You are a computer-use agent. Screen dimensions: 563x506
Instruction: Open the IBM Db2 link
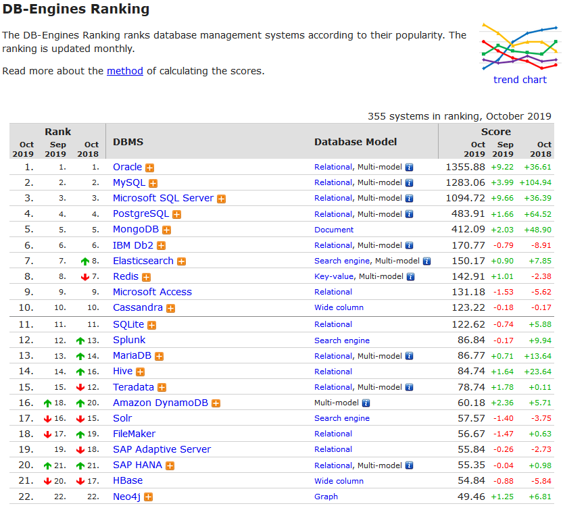point(133,245)
